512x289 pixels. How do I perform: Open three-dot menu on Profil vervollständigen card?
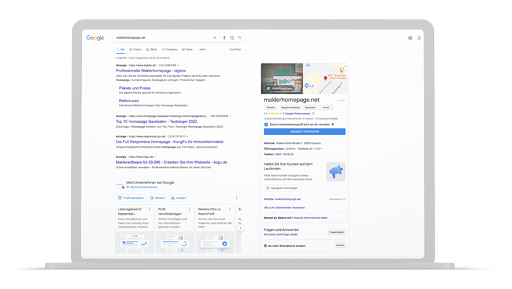[189, 209]
